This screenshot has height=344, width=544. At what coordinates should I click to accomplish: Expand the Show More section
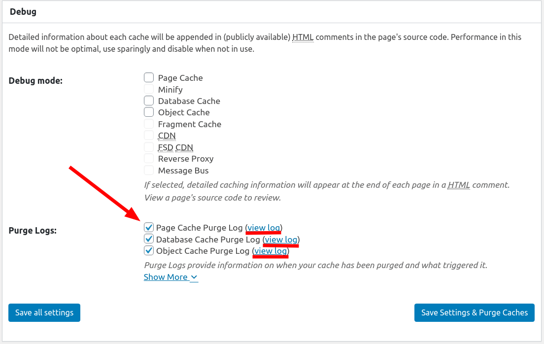[x=170, y=277]
